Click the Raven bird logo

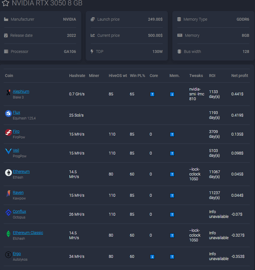[x=8, y=194]
